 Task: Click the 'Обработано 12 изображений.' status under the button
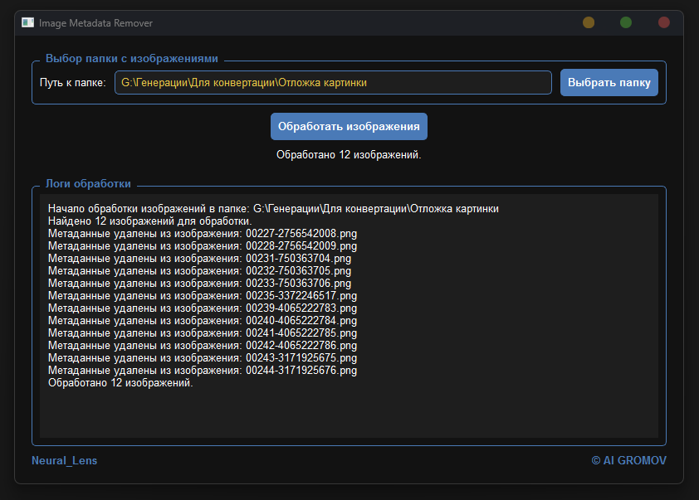pyautogui.click(x=349, y=155)
